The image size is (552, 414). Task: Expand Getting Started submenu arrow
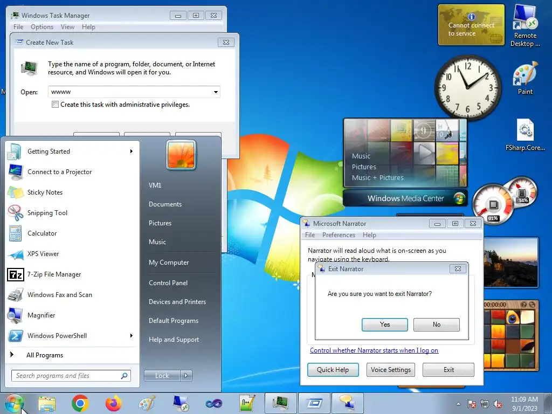[x=132, y=151]
